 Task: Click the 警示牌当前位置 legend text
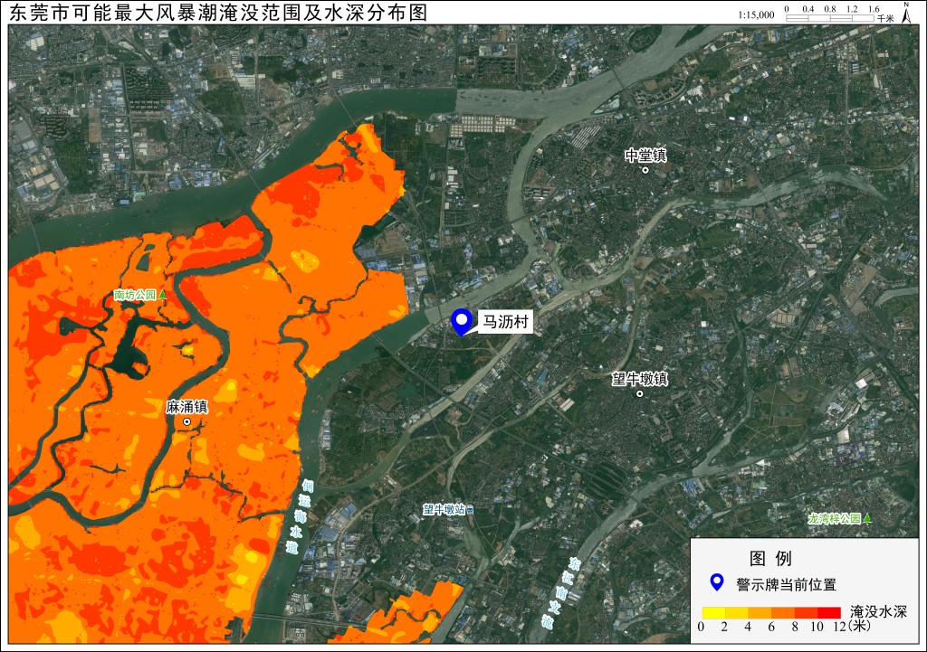coord(787,585)
